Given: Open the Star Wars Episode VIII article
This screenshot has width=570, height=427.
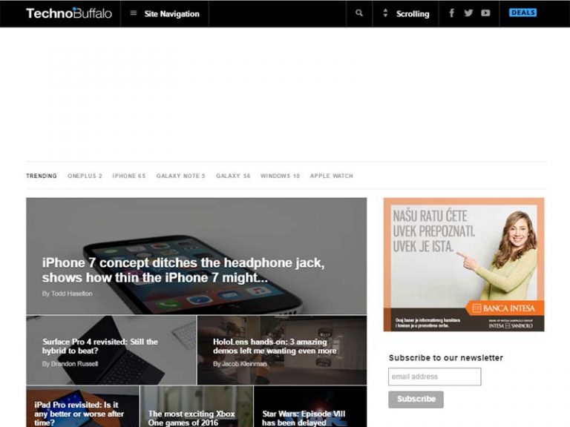Looking at the screenshot, I should tap(304, 418).
